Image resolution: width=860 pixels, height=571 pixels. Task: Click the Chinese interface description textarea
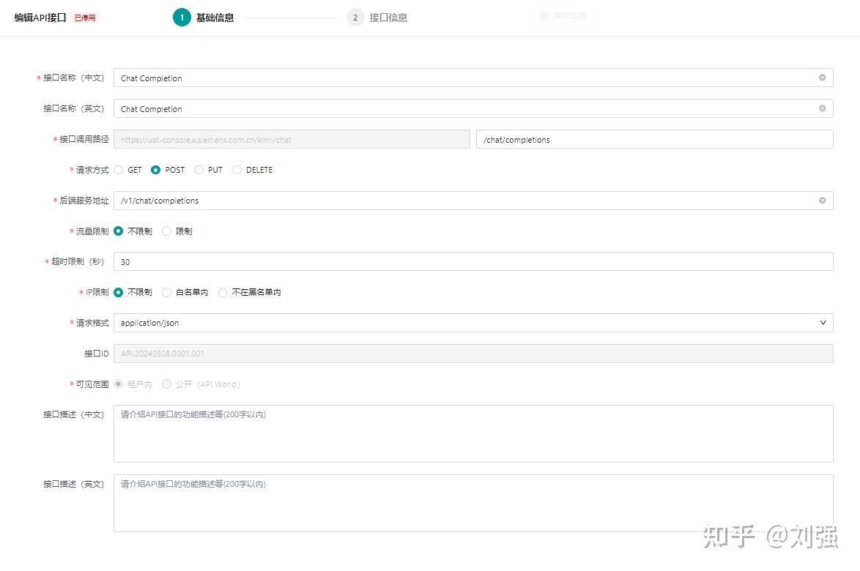click(x=473, y=433)
